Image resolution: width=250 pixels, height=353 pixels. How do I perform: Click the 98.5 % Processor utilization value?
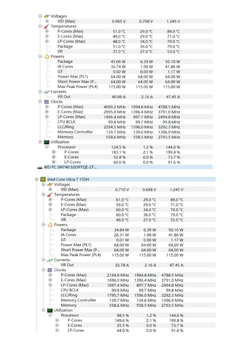click(x=123, y=315)
